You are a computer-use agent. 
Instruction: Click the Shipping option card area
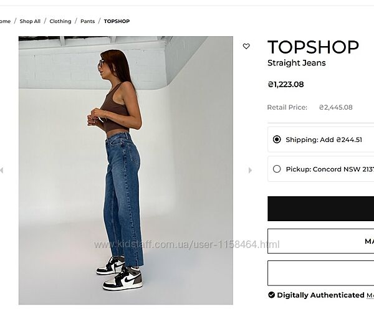[x=320, y=140]
